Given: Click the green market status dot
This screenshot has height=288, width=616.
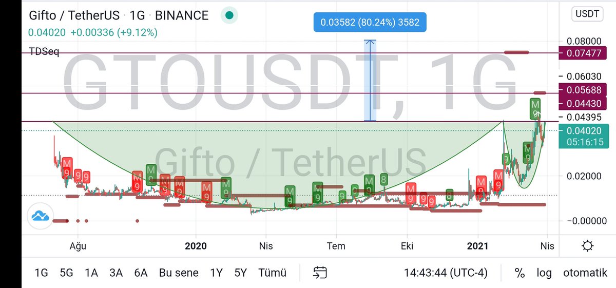Looking at the screenshot, I should point(229,15).
